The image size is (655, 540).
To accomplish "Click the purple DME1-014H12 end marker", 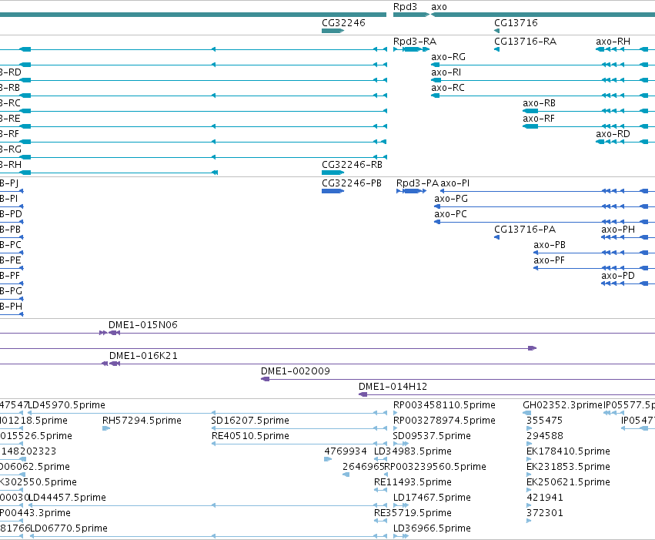I will click(363, 394).
